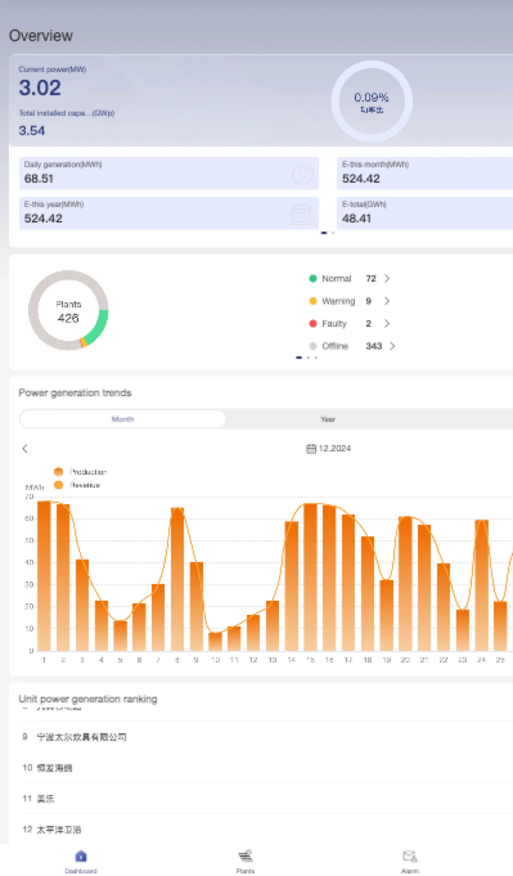Select ranking row 12 太平洋卫浴
This screenshot has width=513, height=876.
266,829
